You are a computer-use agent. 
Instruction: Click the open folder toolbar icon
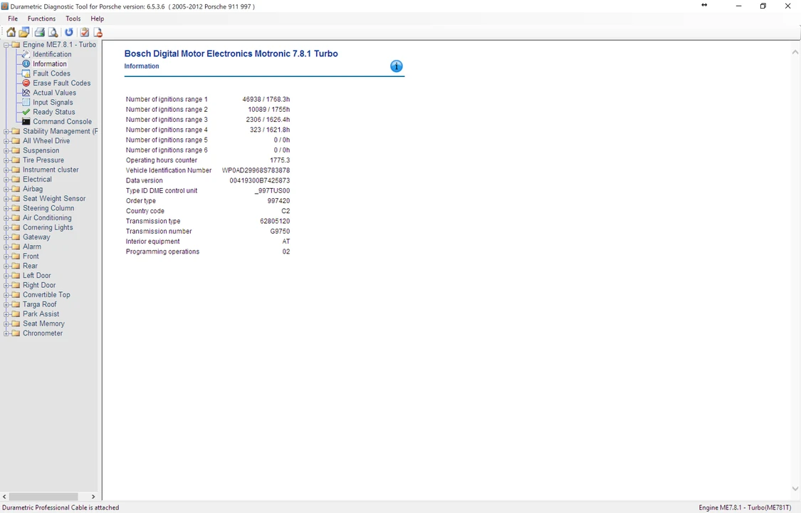[24, 32]
